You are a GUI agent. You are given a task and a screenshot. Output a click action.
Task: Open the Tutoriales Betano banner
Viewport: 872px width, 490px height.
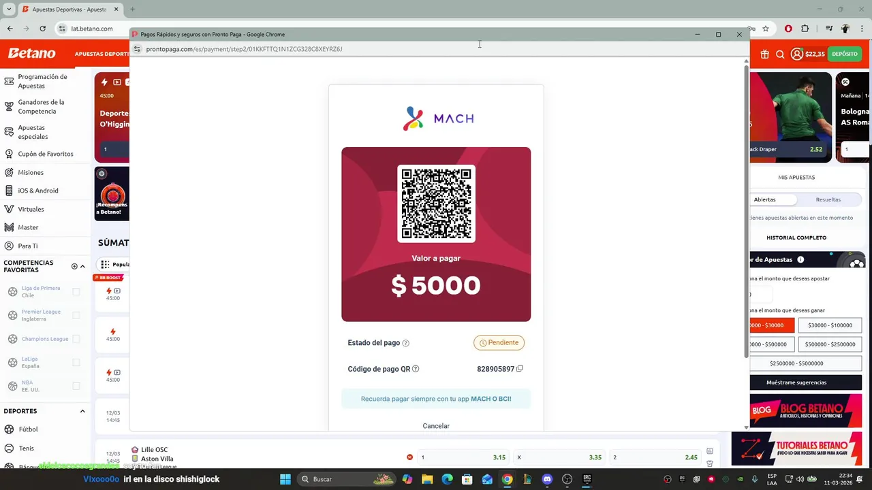click(796, 448)
